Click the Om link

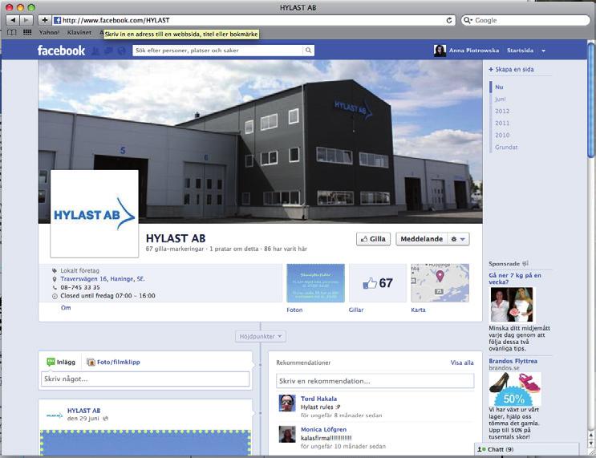[x=66, y=307]
